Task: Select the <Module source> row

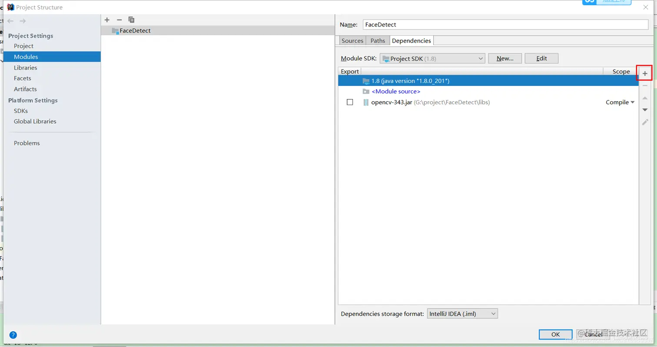Action: [488, 92]
